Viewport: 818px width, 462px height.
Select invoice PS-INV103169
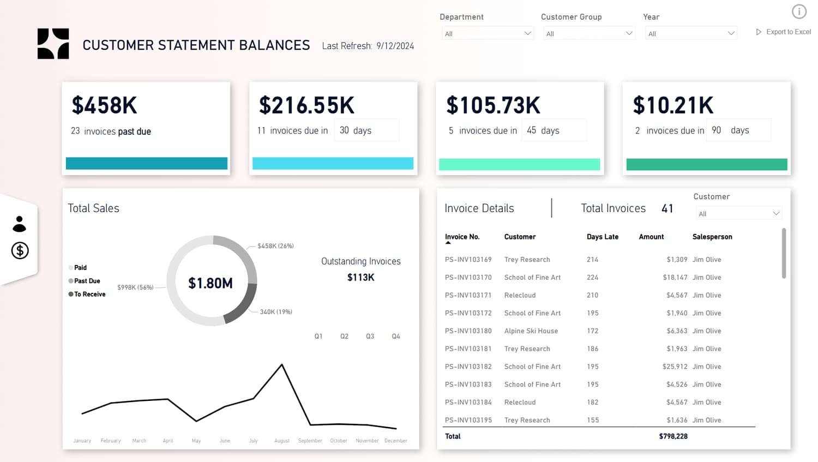click(468, 260)
